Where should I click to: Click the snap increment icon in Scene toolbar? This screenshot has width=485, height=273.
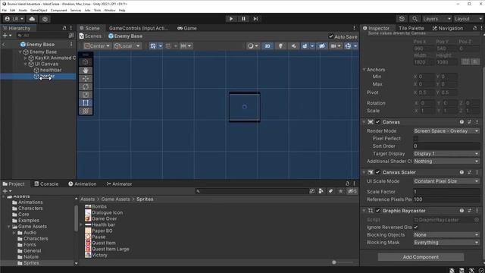(183, 45)
